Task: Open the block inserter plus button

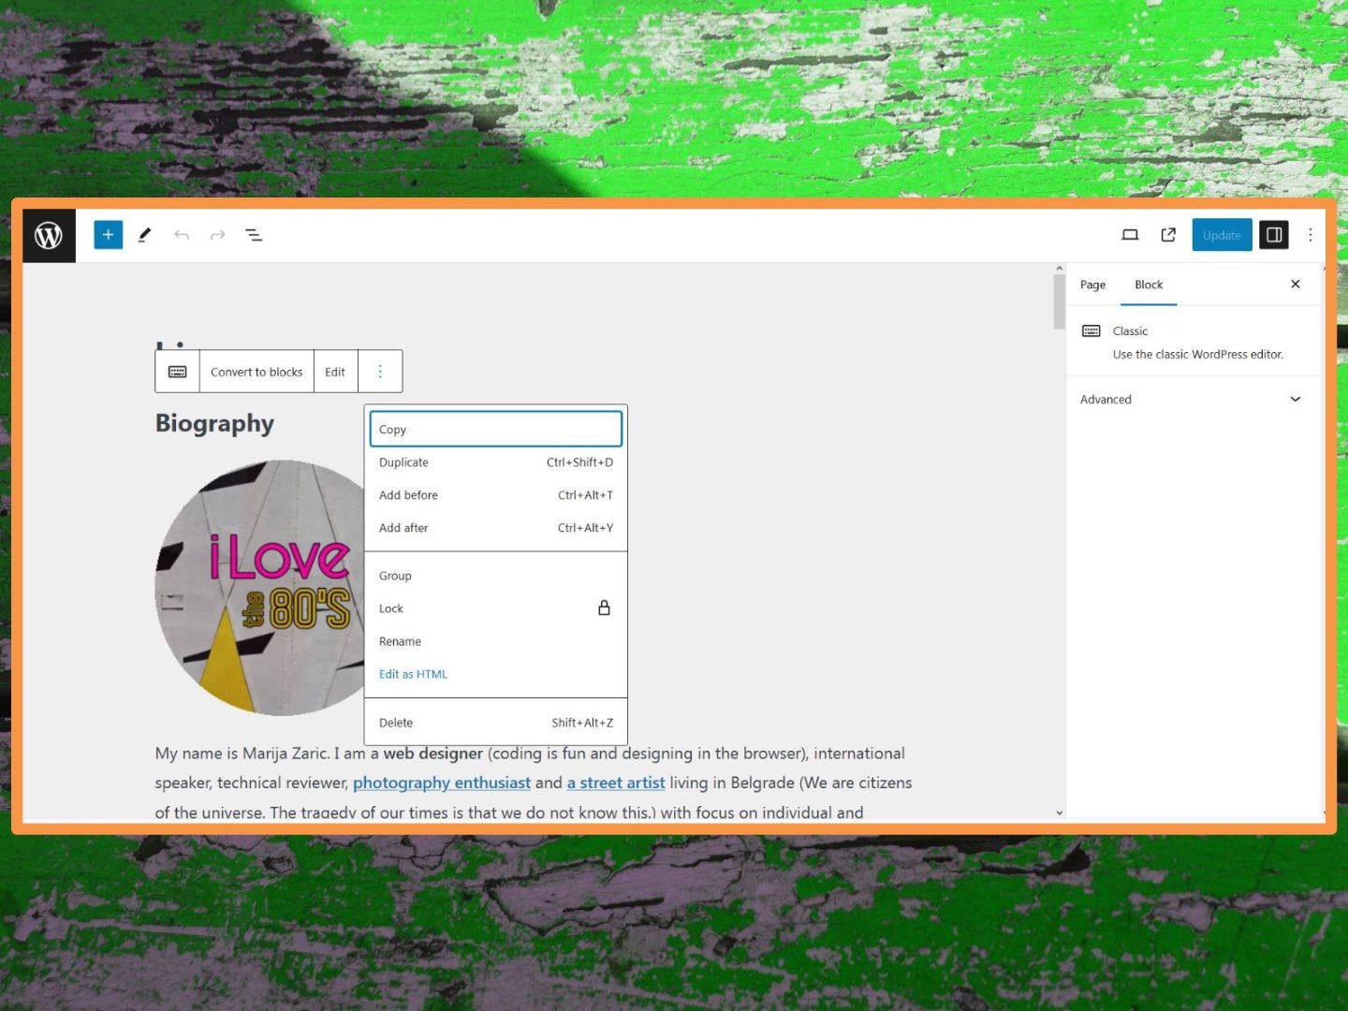Action: 109,235
